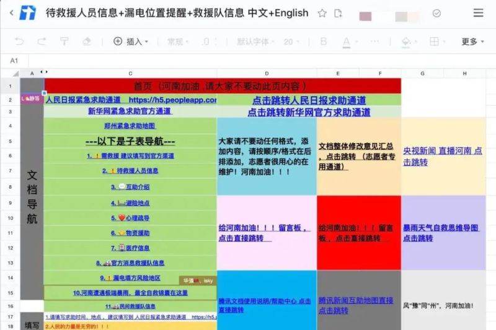The width and height of the screenshot is (496, 330).
Task: Click the clear formatting eraser
Action: click(87, 41)
